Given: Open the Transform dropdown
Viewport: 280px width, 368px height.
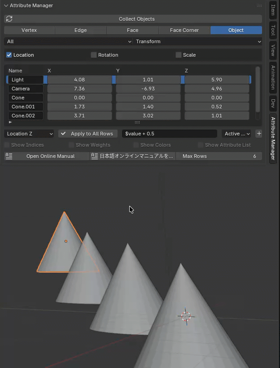Looking at the screenshot, I should (x=197, y=41).
